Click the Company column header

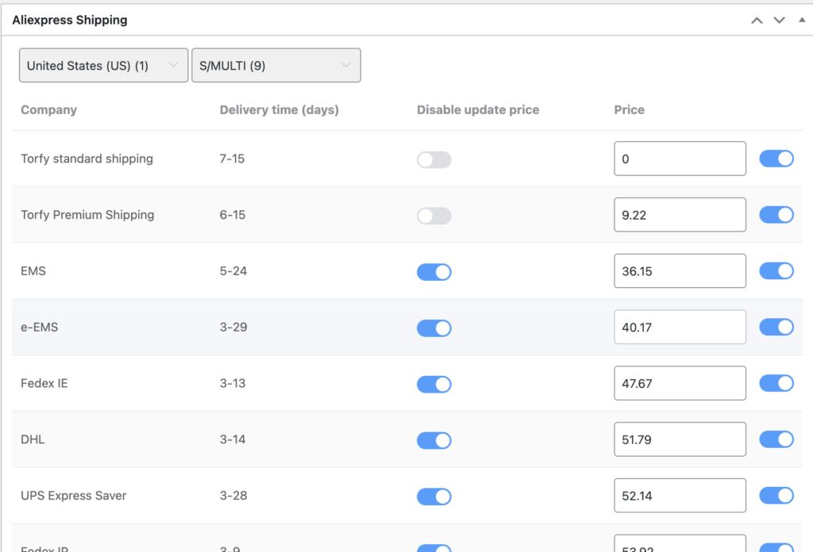click(x=48, y=109)
